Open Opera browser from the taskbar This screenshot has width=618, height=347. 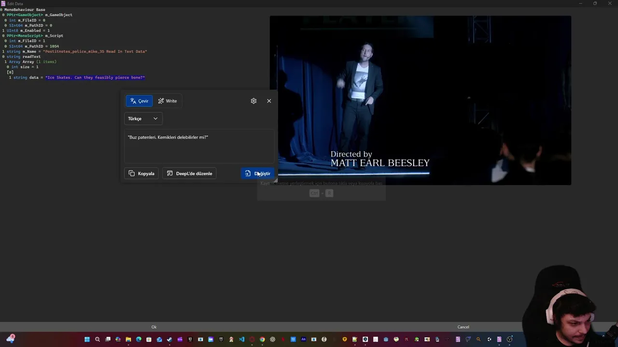tap(252, 339)
